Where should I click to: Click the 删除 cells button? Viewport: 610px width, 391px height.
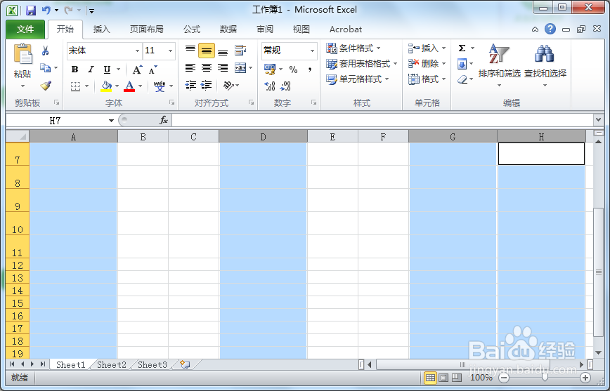[x=427, y=64]
